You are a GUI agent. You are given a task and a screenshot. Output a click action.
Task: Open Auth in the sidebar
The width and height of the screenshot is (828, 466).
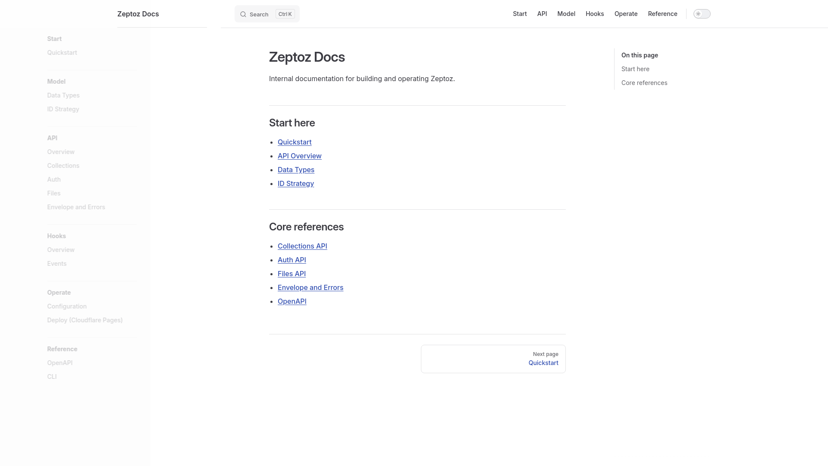pos(54,179)
